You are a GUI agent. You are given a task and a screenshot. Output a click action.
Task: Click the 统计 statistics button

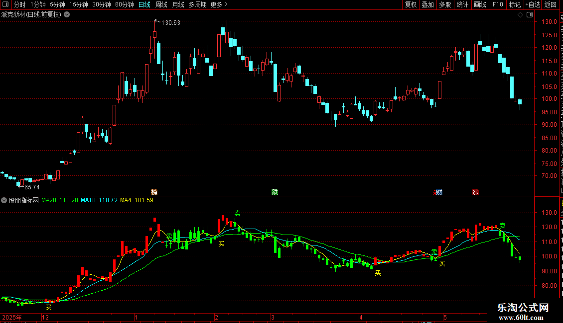[x=462, y=4]
